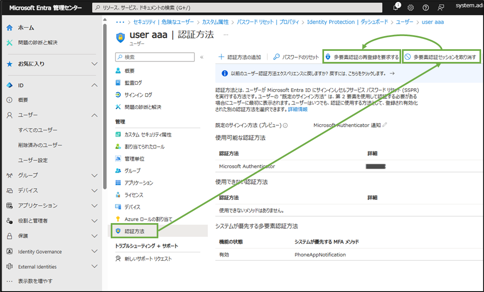The height and width of the screenshot is (292, 484).
Task: Click 表示数を増やす in sidebar
Action: point(35,281)
